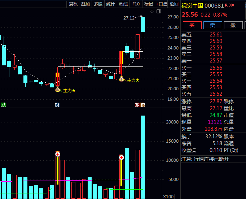Click the 收益(三) value 0.110
The image size is (246, 199).
point(216,150)
